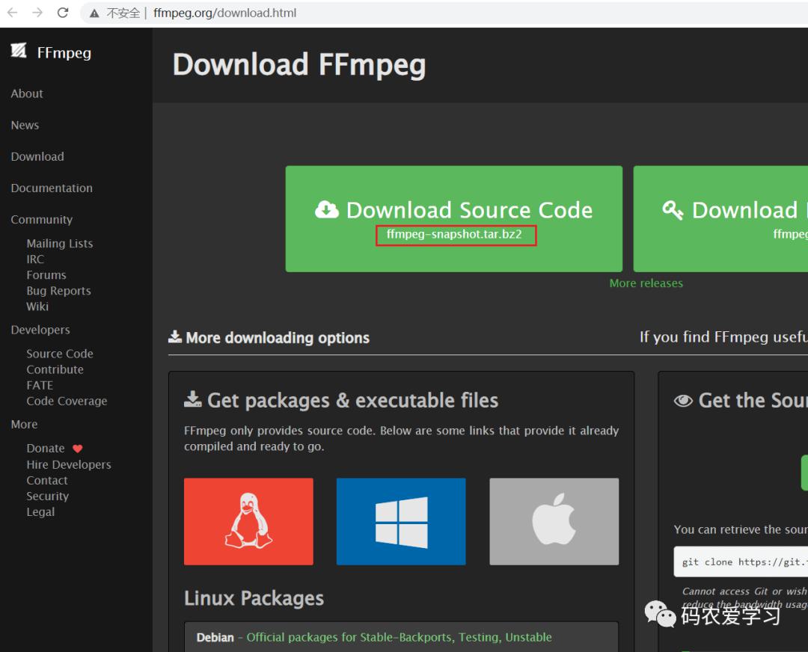Open the Wiki link
808x652 pixels.
click(x=37, y=307)
